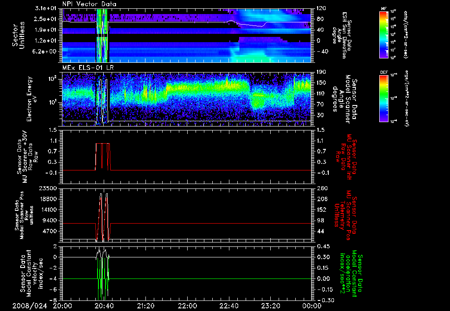Click the 21:20 time axis label
Screen dimensions: 450x311
click(x=145, y=306)
